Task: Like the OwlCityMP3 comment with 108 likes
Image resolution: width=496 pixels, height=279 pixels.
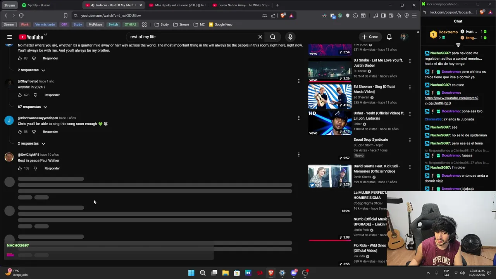Action: click(20, 168)
